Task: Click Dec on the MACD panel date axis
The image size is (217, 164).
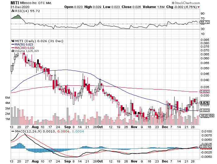Action: click(x=165, y=161)
